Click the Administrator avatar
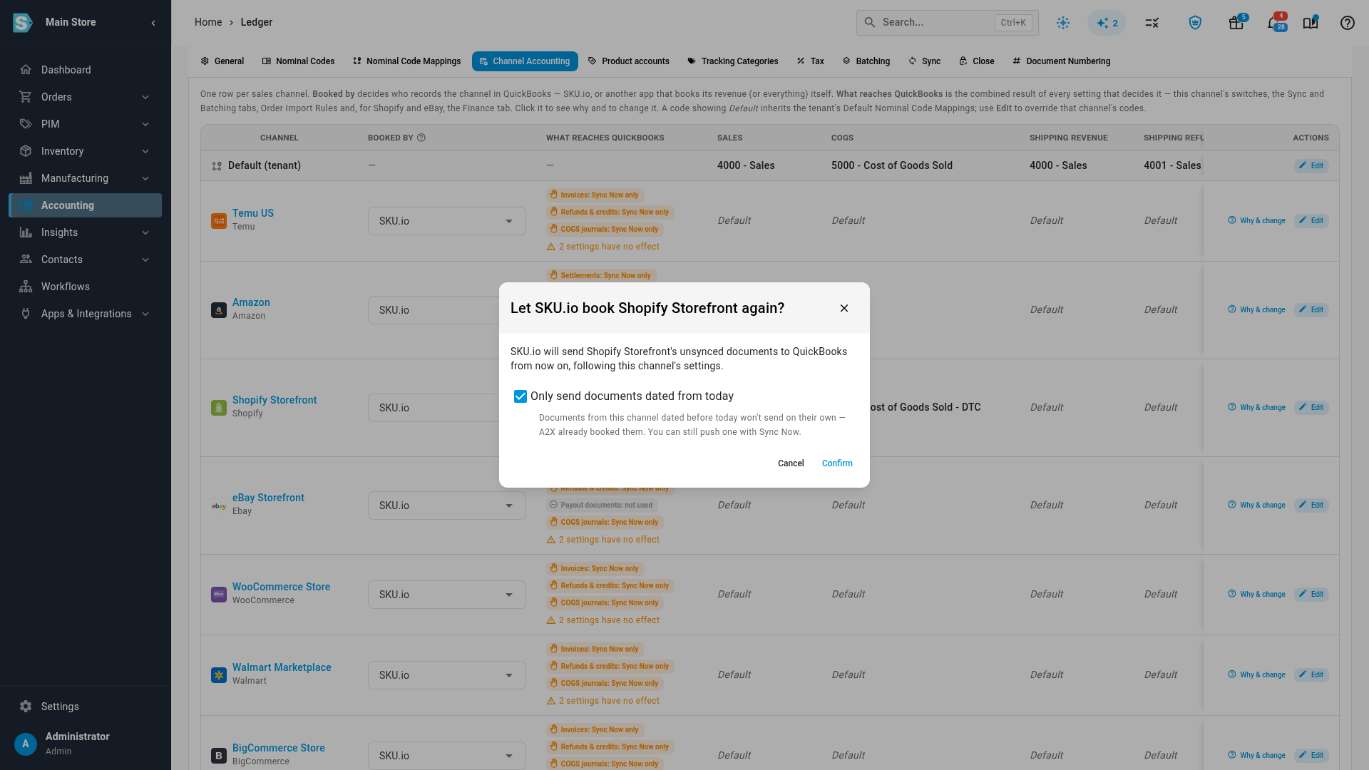 [x=26, y=744]
